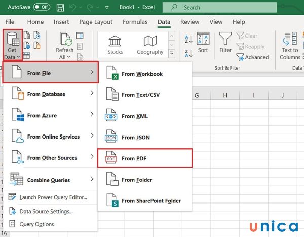304x237 pixels.
Task: Select the Geography data type
Action: 150,45
